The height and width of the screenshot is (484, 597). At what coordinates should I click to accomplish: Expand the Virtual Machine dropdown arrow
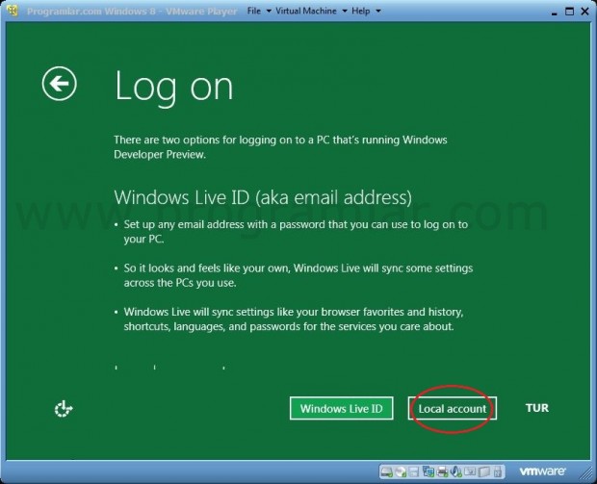344,11
